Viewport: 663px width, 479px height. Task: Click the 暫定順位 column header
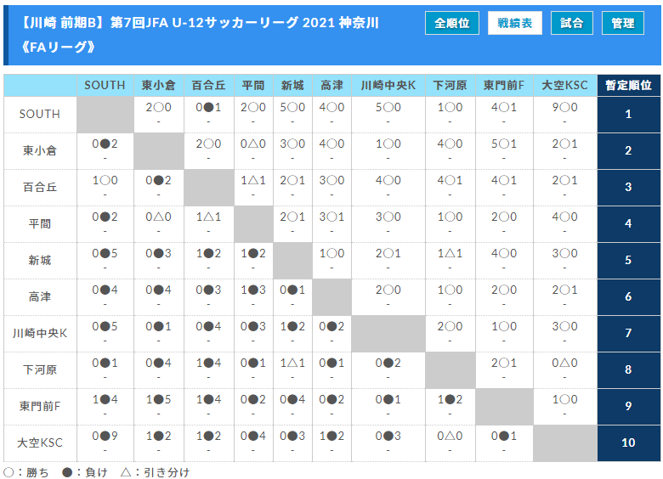[628, 85]
